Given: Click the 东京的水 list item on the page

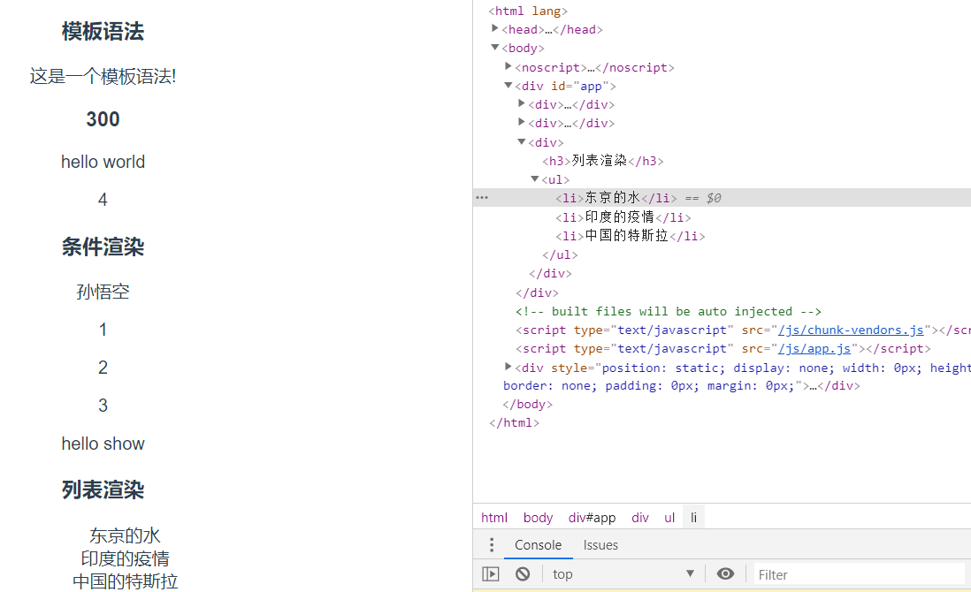Looking at the screenshot, I should pos(125,535).
